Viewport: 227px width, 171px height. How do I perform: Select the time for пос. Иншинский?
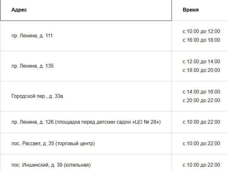click(x=201, y=165)
